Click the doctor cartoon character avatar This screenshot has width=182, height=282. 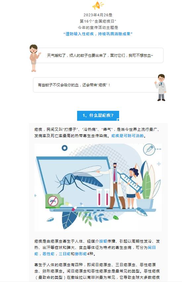[x=161, y=87]
